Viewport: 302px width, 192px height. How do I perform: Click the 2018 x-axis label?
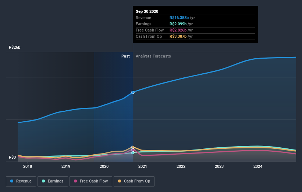(28, 166)
